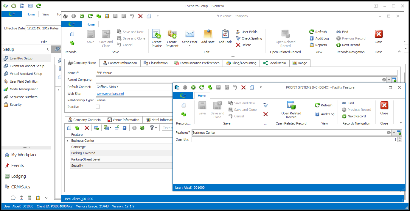The height and width of the screenshot is (211, 410).
Task: Click Create Payment in Company window ribbon
Action: pyautogui.click(x=172, y=38)
